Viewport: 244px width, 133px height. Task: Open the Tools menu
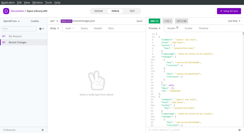48,3
